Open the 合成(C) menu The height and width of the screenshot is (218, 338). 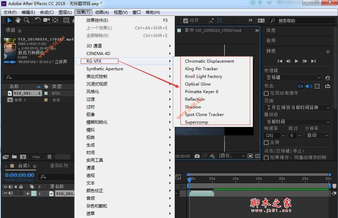pyautogui.click(x=47, y=12)
